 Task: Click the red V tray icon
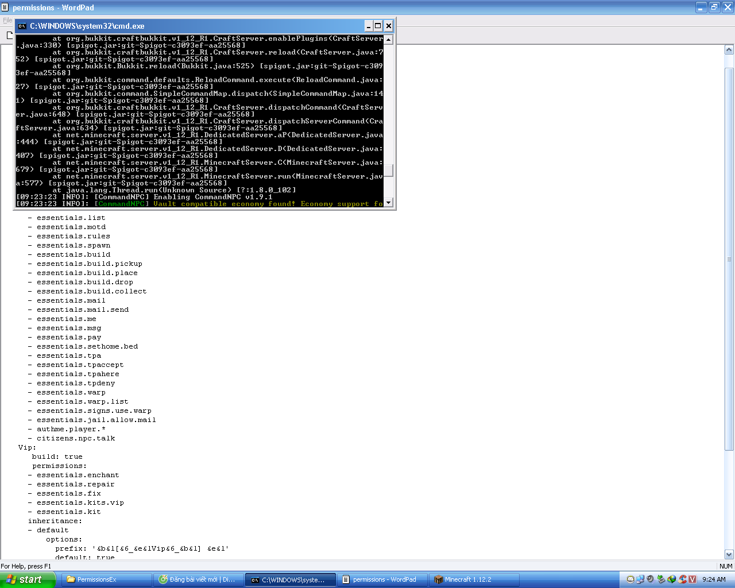pyautogui.click(x=693, y=579)
